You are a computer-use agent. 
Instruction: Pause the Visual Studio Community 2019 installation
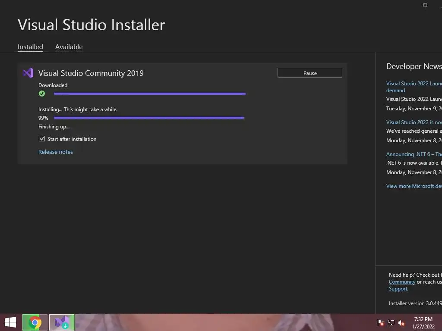tap(310, 73)
